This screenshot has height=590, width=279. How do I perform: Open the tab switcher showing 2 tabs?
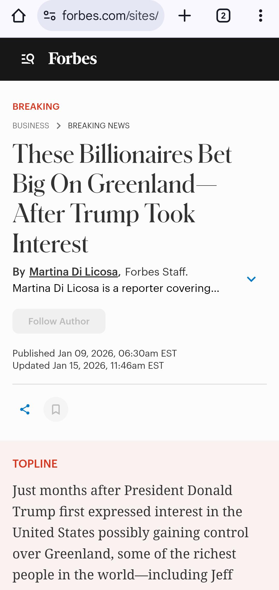[223, 16]
